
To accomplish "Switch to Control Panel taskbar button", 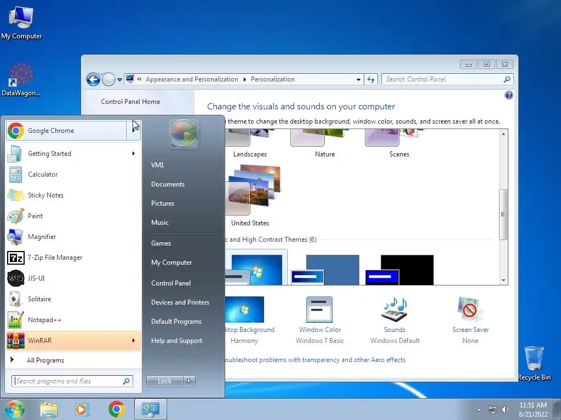I will pyautogui.click(x=151, y=409).
